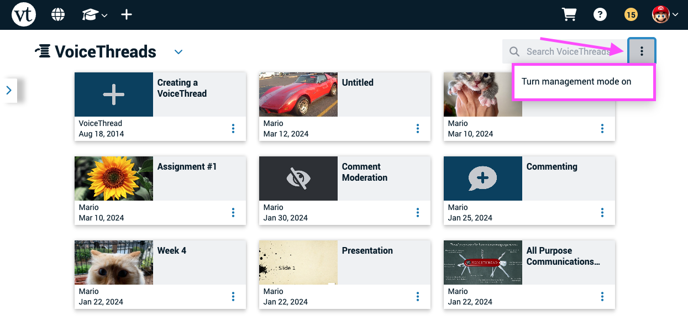Click the Creating a VoiceThread title
The width and height of the screenshot is (688, 320).
182,88
